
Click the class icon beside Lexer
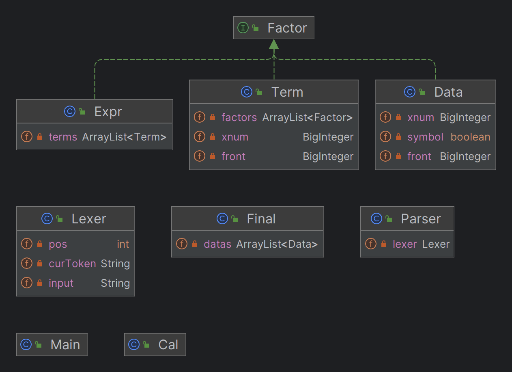(x=47, y=218)
